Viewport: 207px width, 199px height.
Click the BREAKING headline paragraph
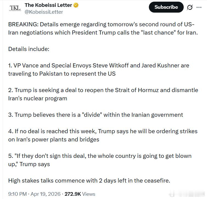(x=103, y=29)
